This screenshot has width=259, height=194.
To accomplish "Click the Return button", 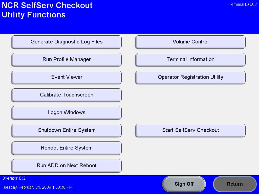I will coord(235,184).
